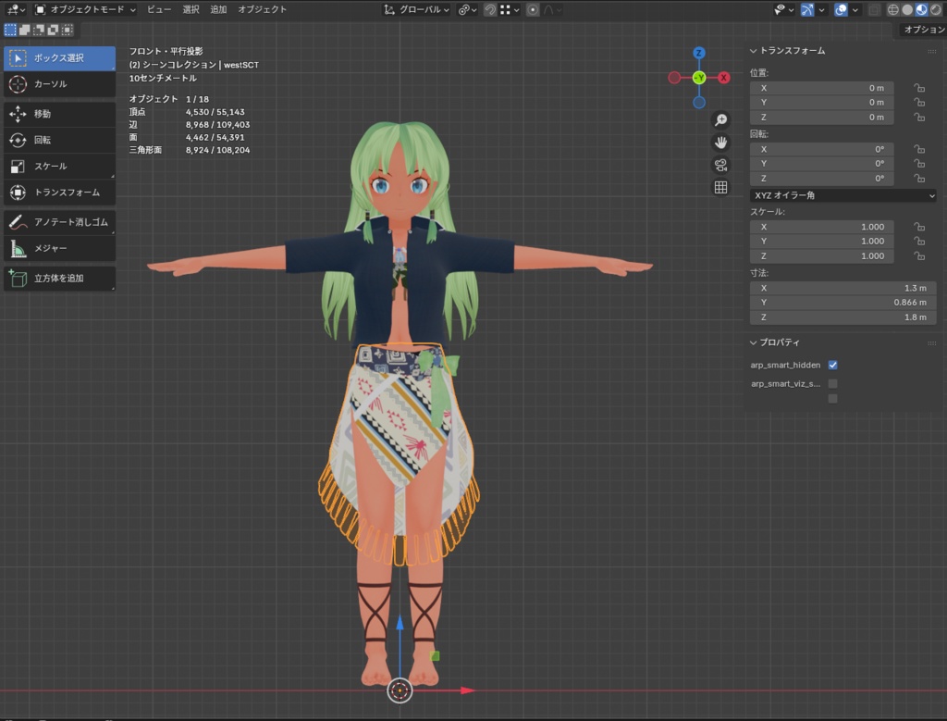Activate the Cursor (カーソル) tool

click(x=59, y=84)
